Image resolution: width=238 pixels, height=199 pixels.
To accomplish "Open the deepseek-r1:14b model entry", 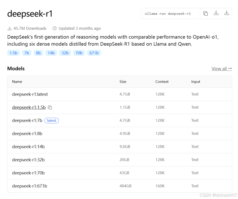I will (28, 147).
